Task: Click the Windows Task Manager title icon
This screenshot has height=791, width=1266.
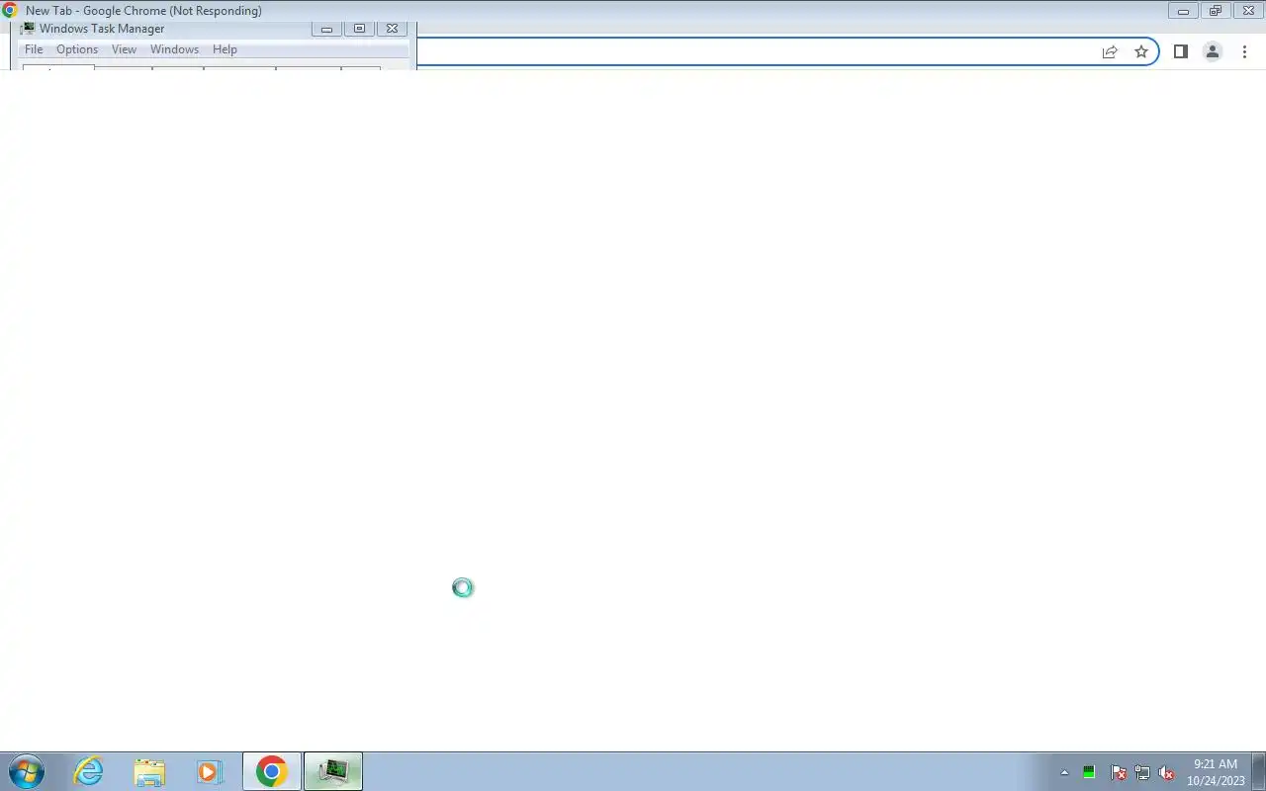Action: (x=28, y=29)
